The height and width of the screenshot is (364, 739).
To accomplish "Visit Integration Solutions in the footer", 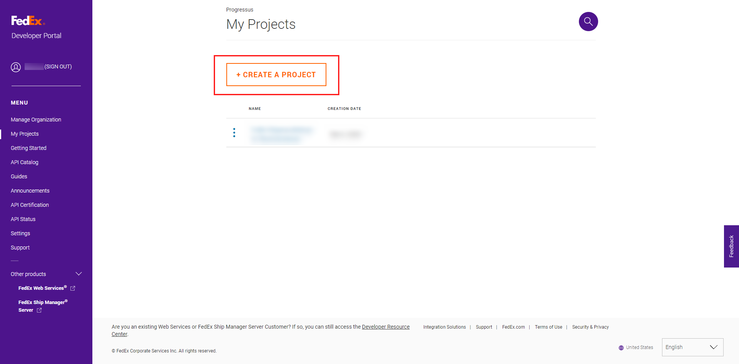I will click(x=445, y=327).
